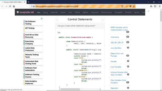Viewport: 162px width, 91px height.
Task: Open the Java menu item
Action: click(39, 12)
